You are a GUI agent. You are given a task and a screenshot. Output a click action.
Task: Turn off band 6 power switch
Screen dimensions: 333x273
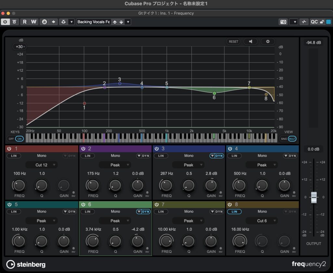[83, 205]
